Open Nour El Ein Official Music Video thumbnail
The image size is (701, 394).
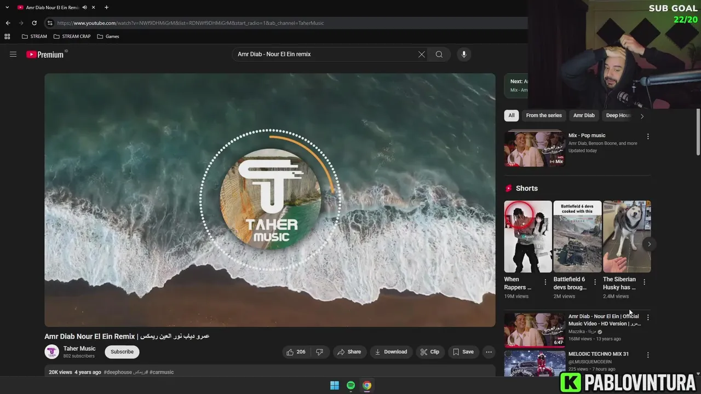coord(535,330)
